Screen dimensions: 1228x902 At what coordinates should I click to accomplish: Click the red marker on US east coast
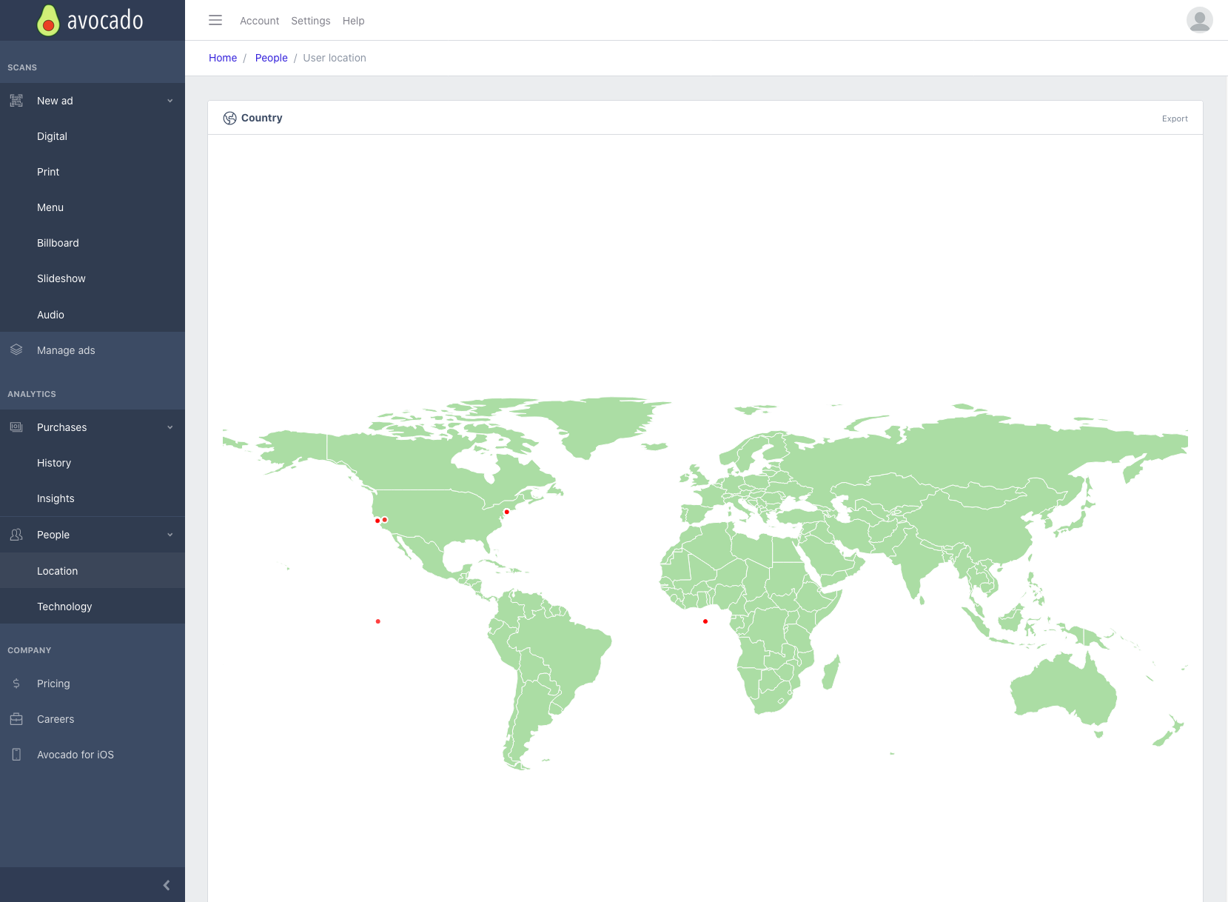coord(507,512)
